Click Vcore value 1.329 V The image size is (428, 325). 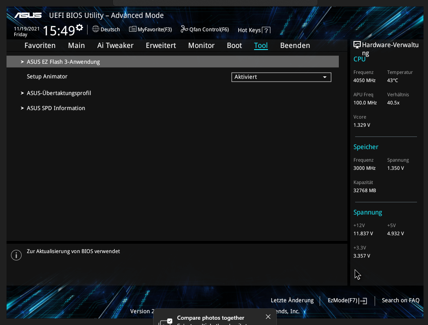362,125
